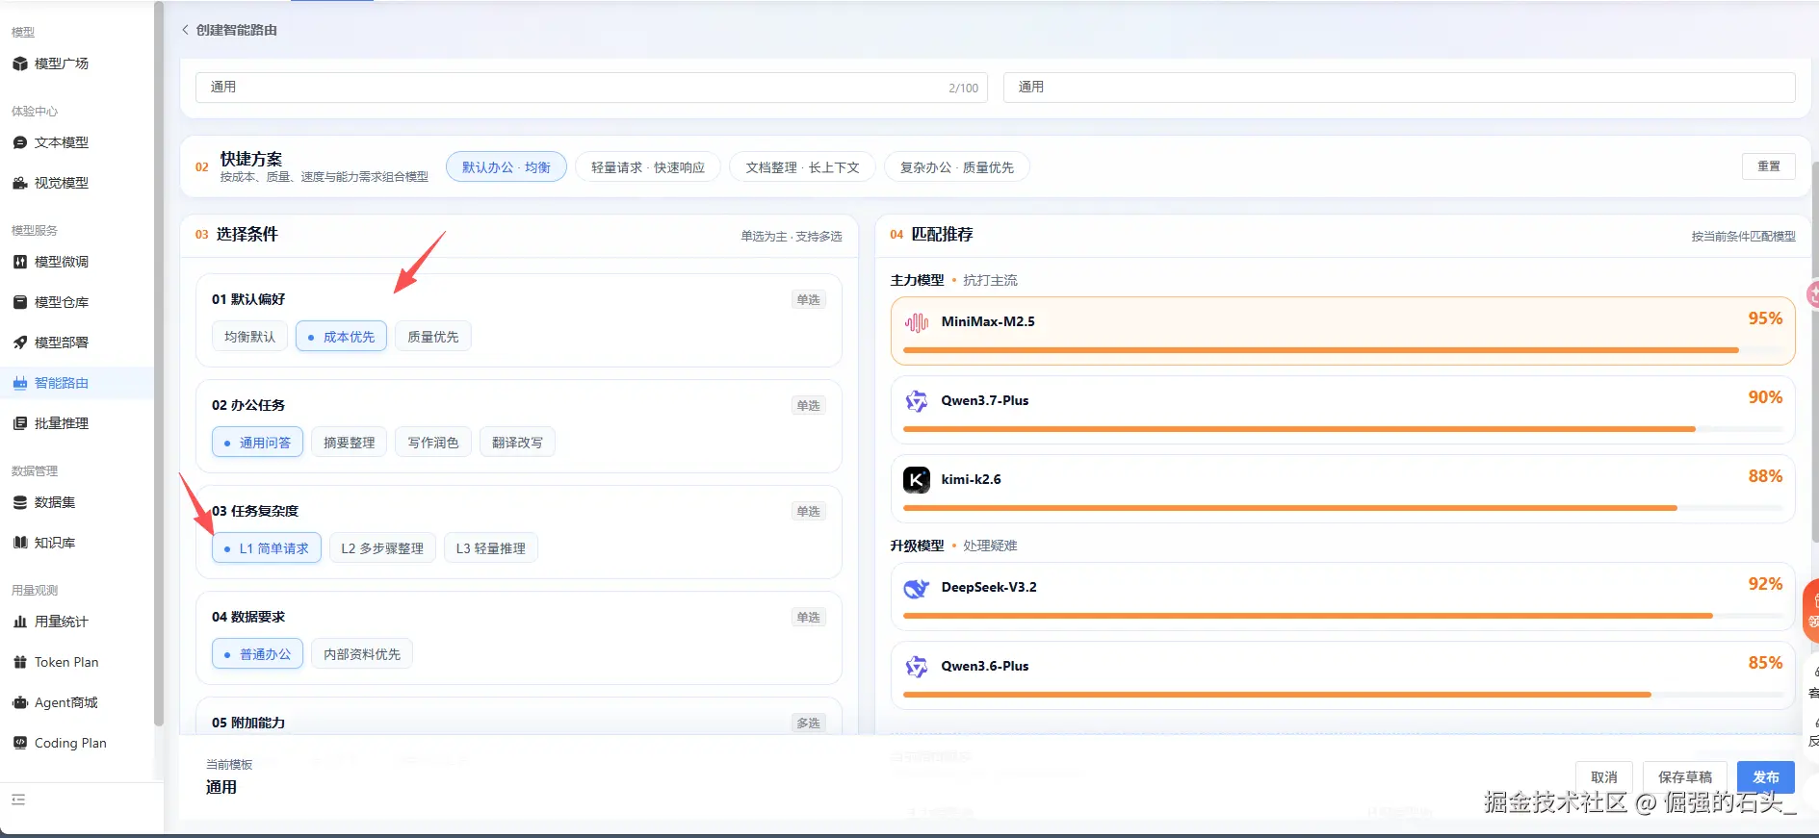Click the 模型部署 rocket icon
Image resolution: width=1819 pixels, height=838 pixels.
[x=19, y=343]
